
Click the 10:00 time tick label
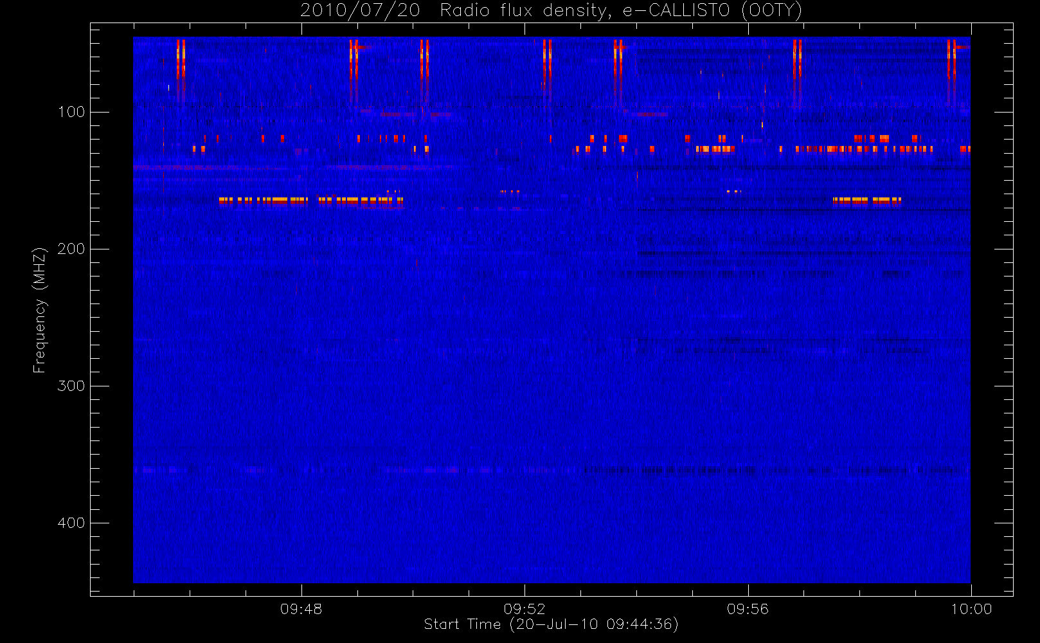coord(971,609)
